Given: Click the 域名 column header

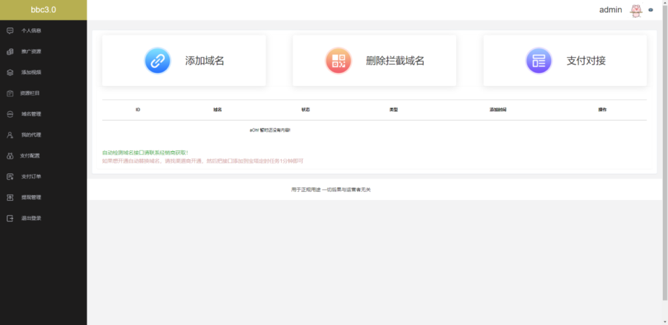Looking at the screenshot, I should coord(218,110).
